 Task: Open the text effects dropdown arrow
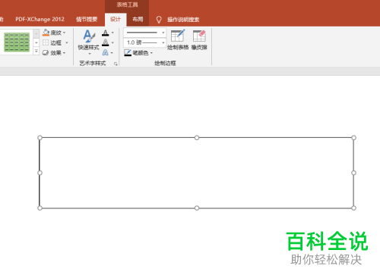click(112, 53)
